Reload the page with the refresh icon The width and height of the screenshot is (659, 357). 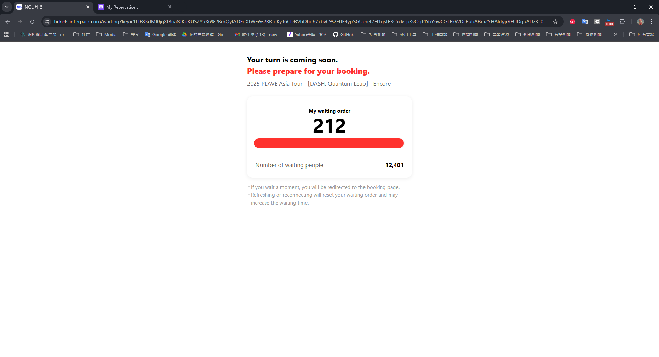[32, 22]
